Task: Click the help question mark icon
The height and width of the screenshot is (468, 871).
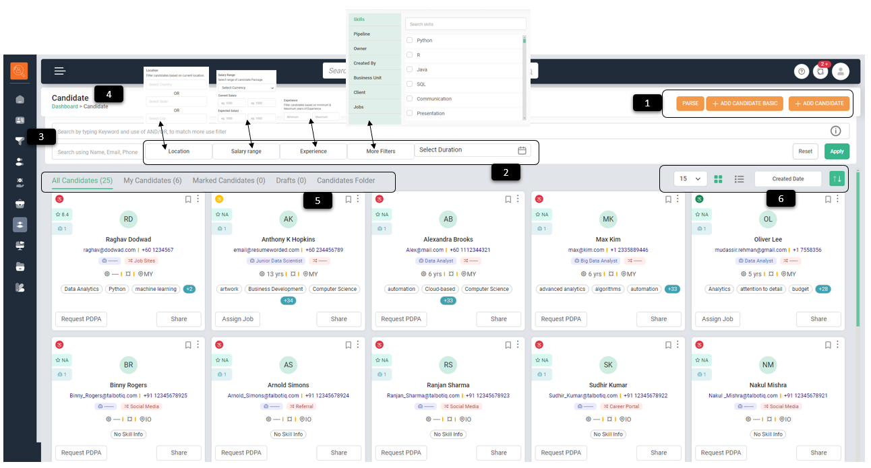Action: (x=802, y=71)
